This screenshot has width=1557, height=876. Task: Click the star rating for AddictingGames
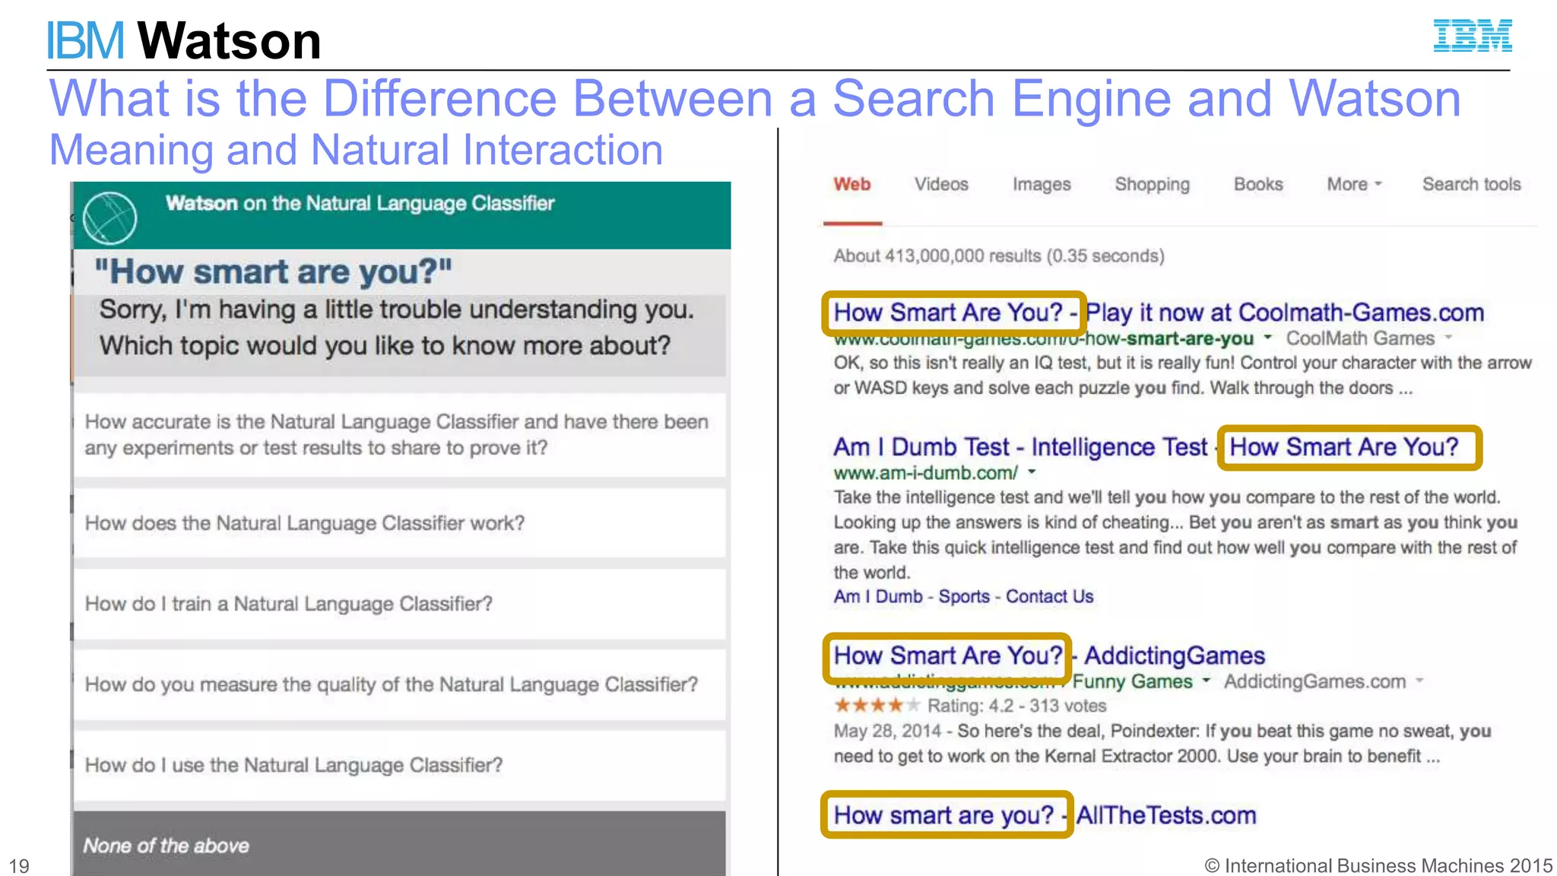(877, 705)
